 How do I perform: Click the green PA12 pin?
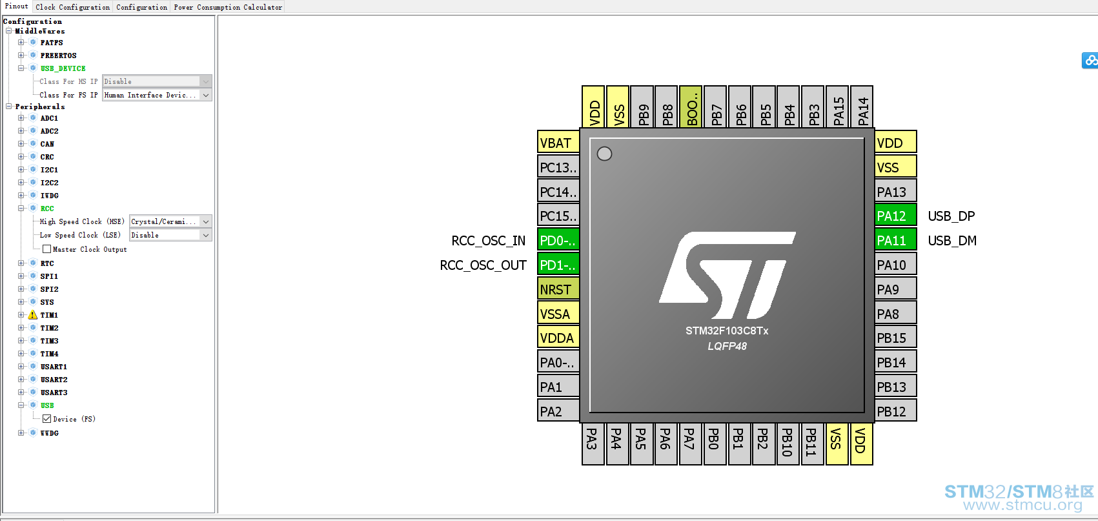click(x=895, y=216)
